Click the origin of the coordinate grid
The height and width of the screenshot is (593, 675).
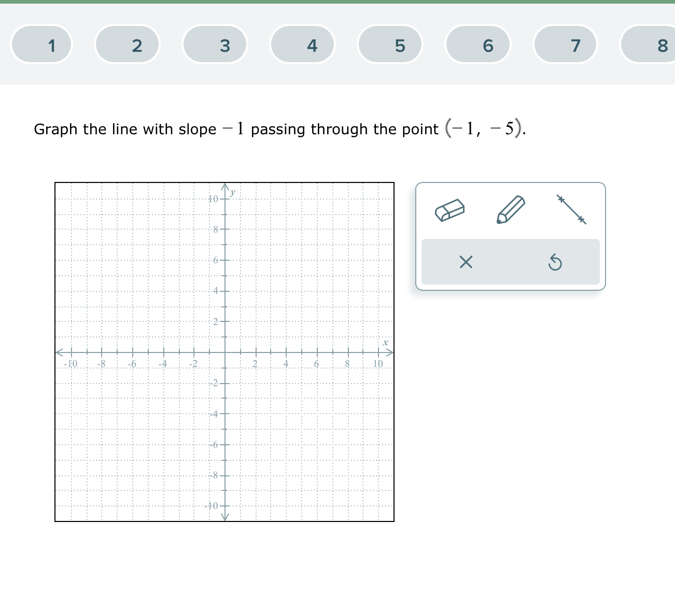coord(224,352)
